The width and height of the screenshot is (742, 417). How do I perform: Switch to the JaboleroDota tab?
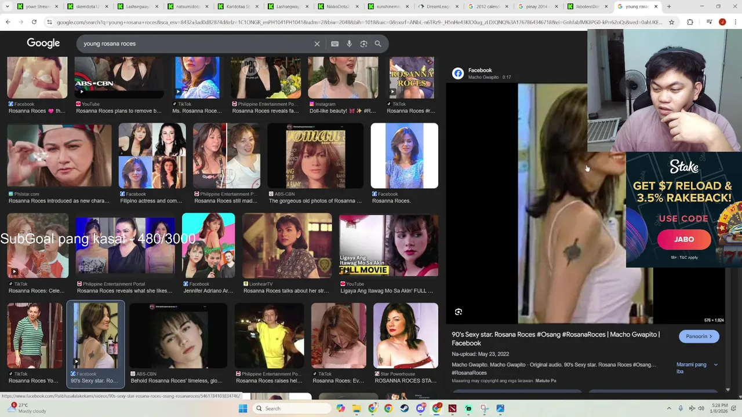(x=587, y=6)
